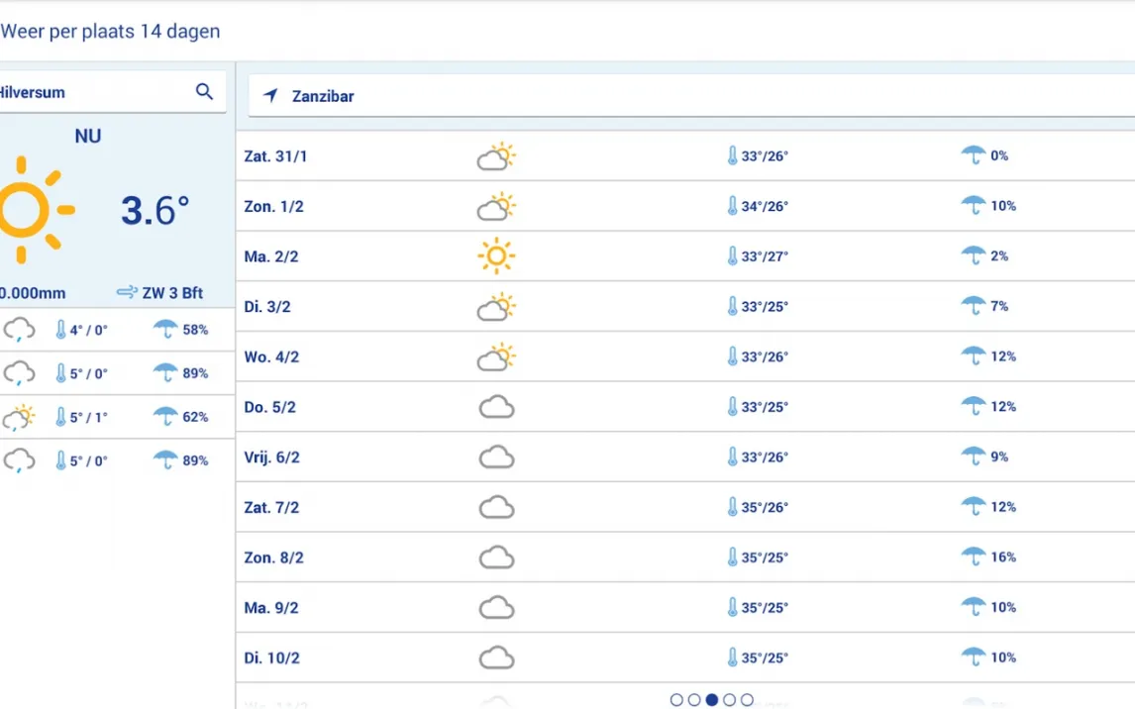Click the wind icon beside ZW 3 Bft
1135x709 pixels.
[127, 292]
